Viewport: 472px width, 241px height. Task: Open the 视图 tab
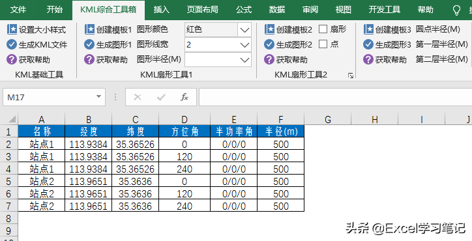[344, 10]
